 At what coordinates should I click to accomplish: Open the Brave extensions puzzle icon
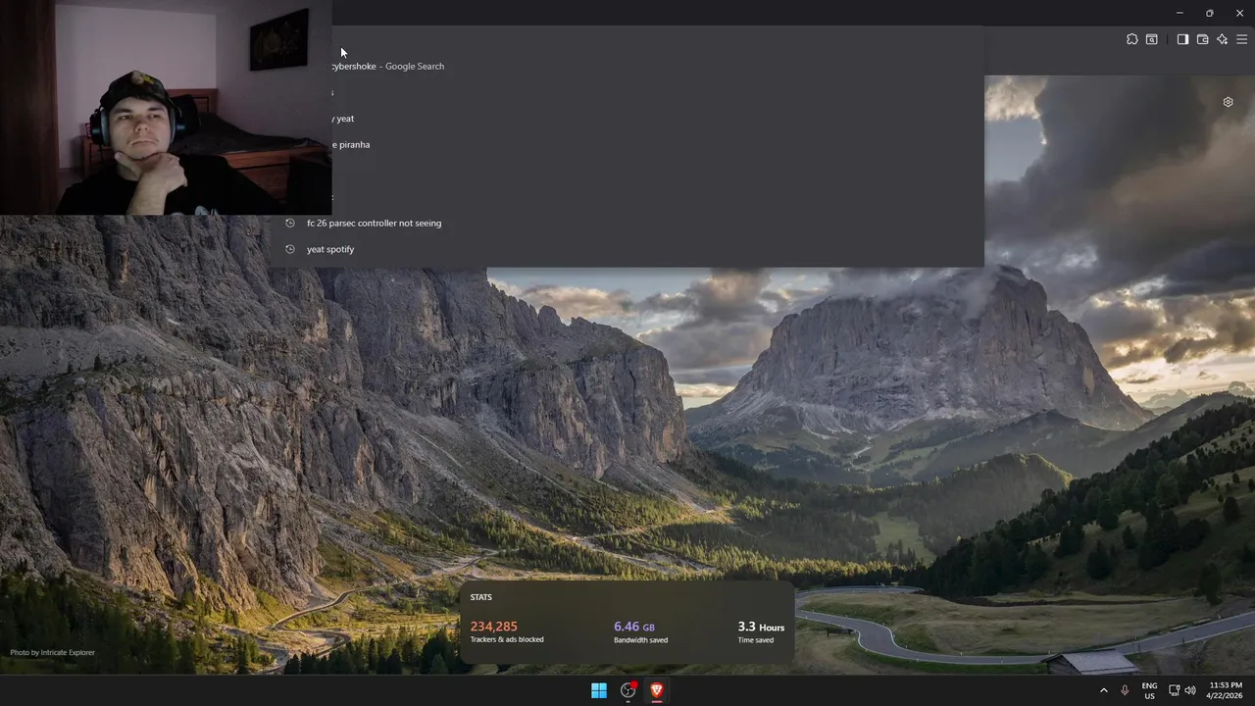1132,39
